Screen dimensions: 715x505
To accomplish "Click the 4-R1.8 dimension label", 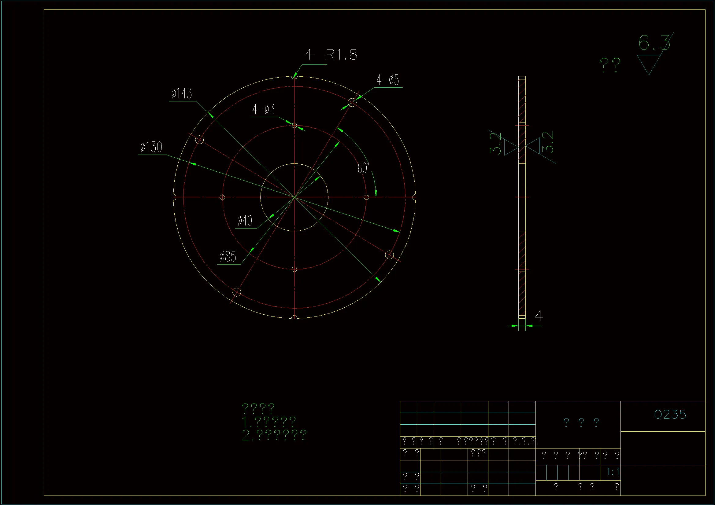I will point(331,55).
